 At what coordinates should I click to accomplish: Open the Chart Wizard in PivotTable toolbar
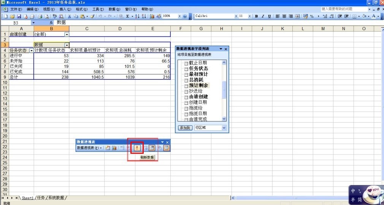pyautogui.click(x=114, y=148)
